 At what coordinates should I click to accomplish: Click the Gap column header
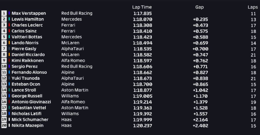(x=200, y=7)
